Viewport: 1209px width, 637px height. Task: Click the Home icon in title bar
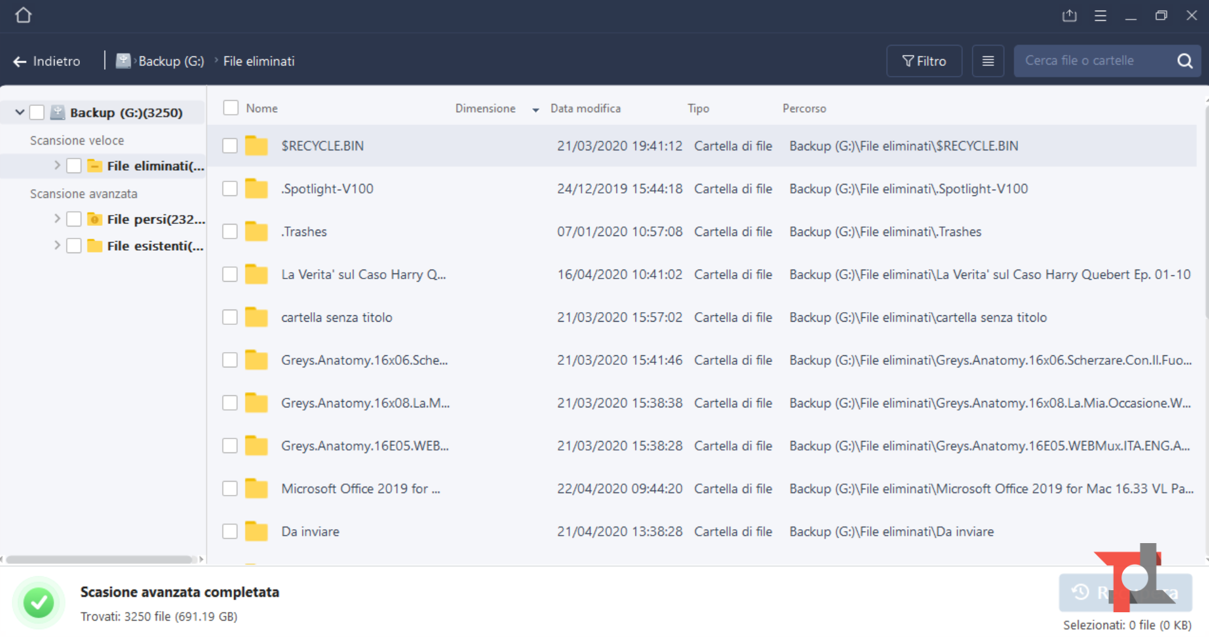point(23,15)
